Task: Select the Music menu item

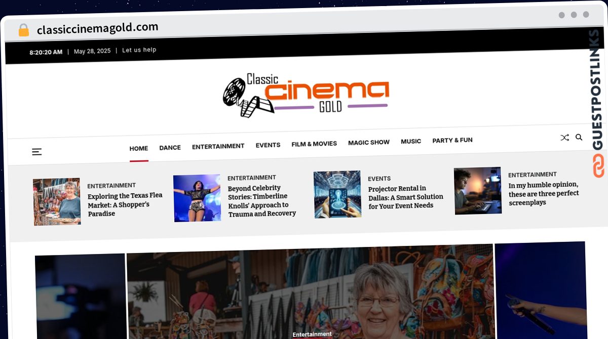Action: (411, 141)
